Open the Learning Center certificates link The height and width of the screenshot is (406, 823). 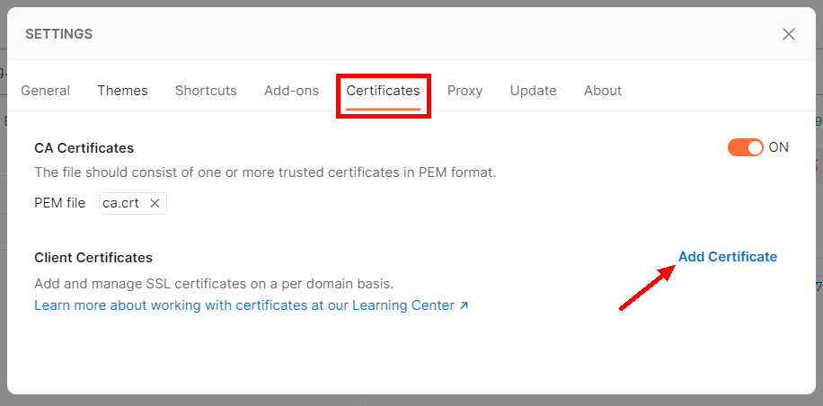tap(243, 305)
